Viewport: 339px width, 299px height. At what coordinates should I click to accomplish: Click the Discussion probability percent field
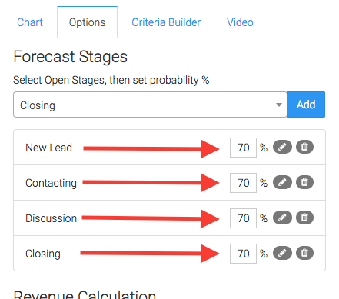pyautogui.click(x=243, y=218)
